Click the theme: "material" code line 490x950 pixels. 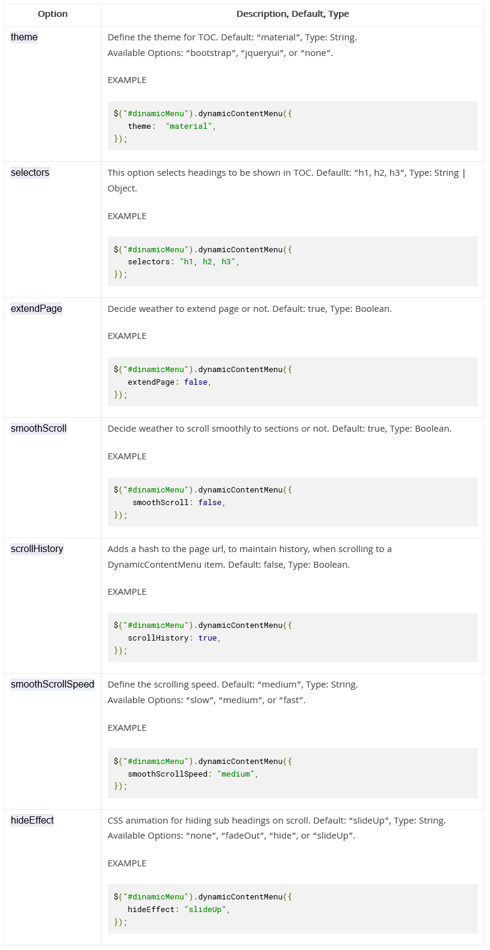click(172, 126)
